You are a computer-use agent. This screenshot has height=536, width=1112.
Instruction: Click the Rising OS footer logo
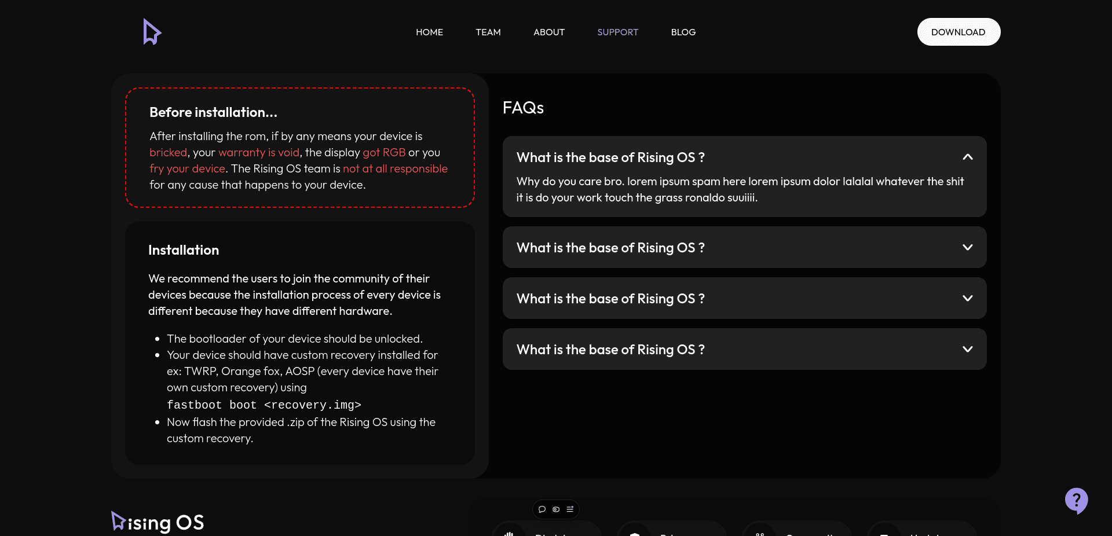tap(158, 522)
